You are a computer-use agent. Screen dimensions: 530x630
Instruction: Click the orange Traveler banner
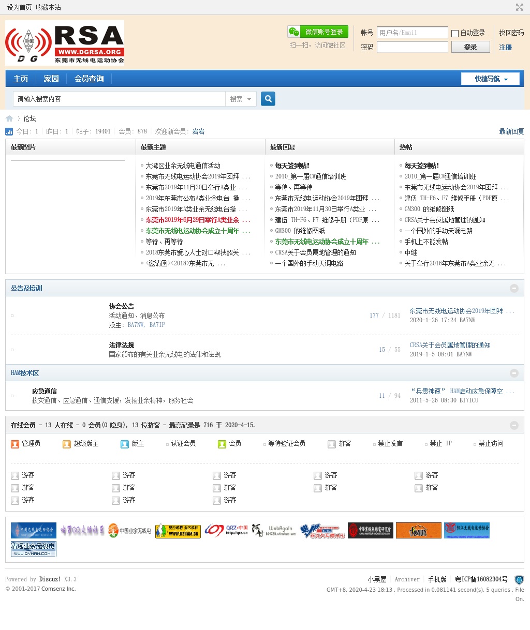point(419,530)
